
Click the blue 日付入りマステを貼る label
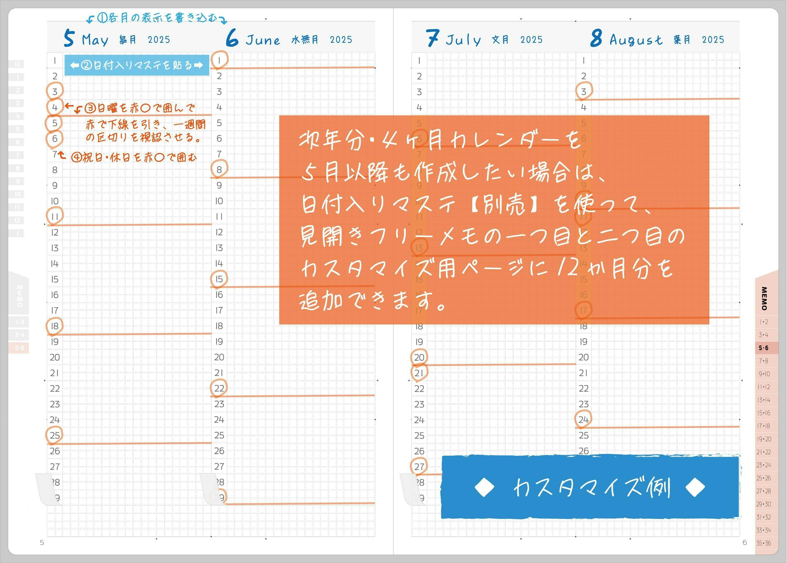pyautogui.click(x=137, y=65)
